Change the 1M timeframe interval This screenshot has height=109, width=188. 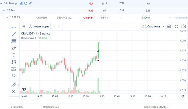point(23,27)
